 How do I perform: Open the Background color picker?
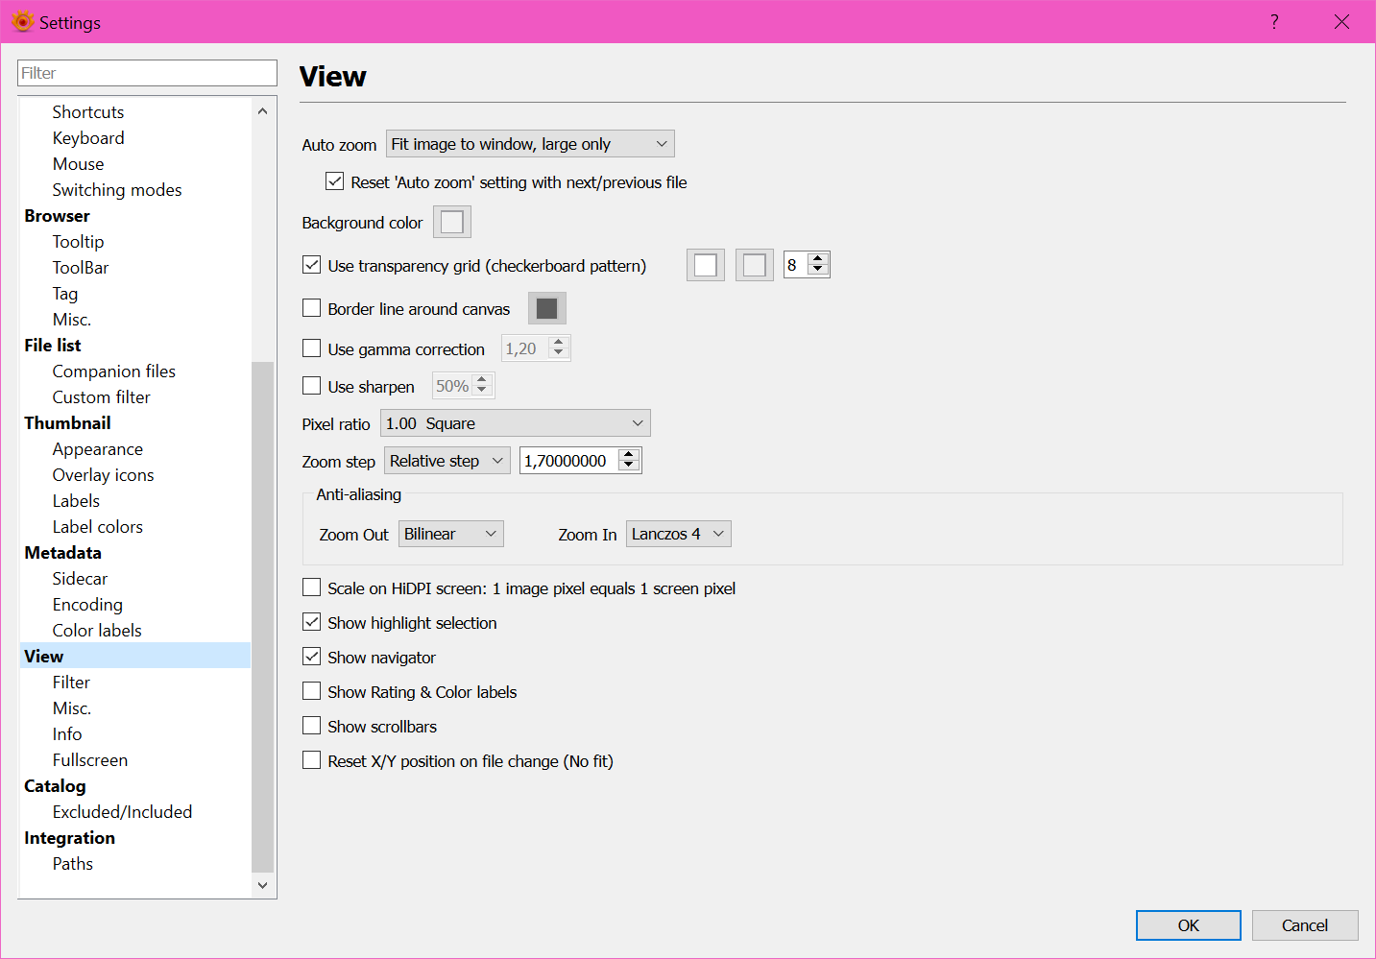451,221
